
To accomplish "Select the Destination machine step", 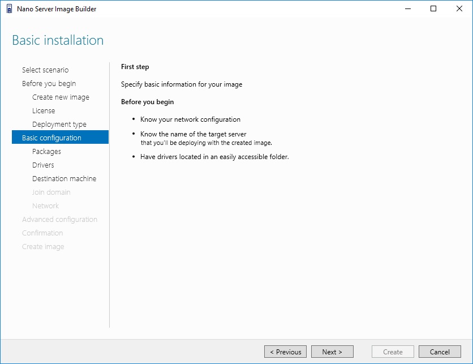I will (64, 179).
